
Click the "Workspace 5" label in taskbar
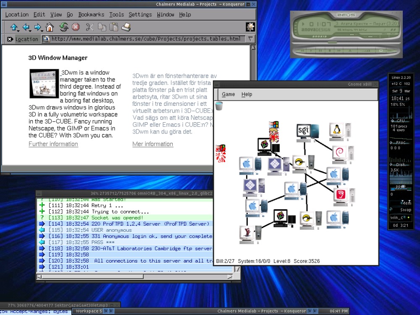(x=89, y=311)
